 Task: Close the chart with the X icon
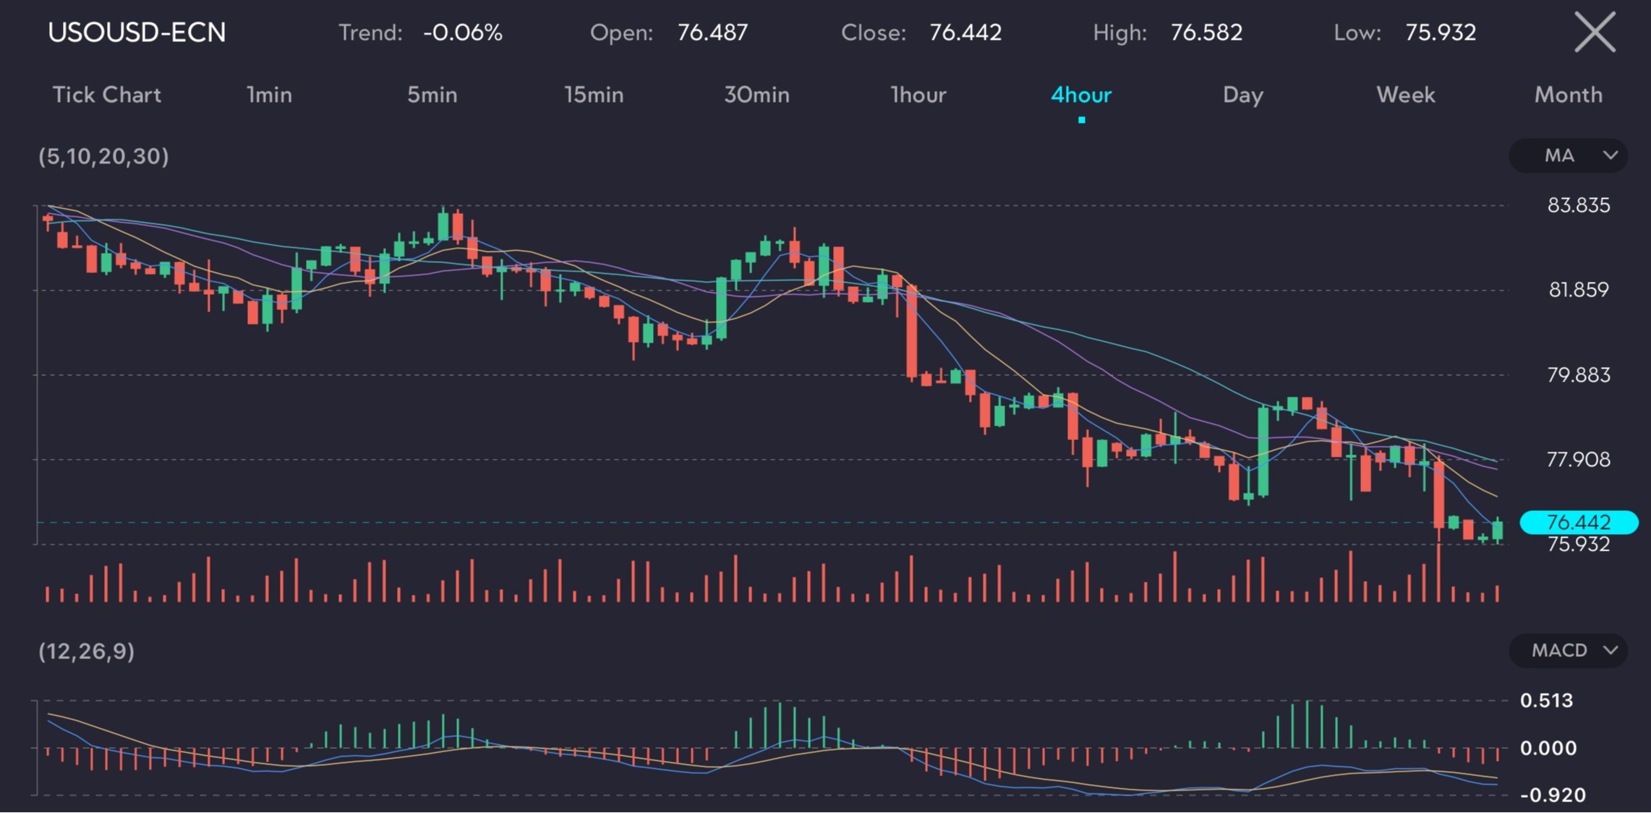1595,33
